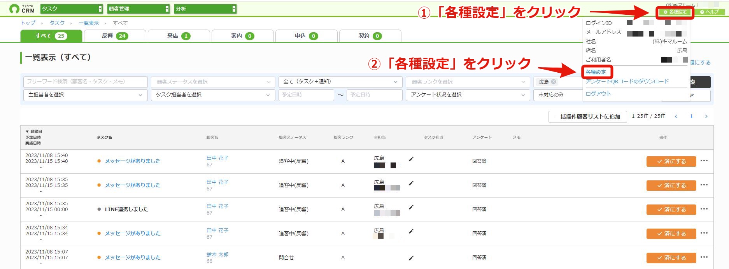Viewport: 729px width, 269px height.
Task: Open the 分析 navigation dropdown
Action: click(x=206, y=9)
